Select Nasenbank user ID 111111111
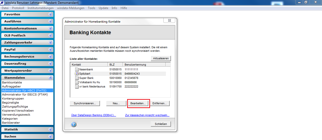Viewport: 322px width, 140px height. pos(131,69)
